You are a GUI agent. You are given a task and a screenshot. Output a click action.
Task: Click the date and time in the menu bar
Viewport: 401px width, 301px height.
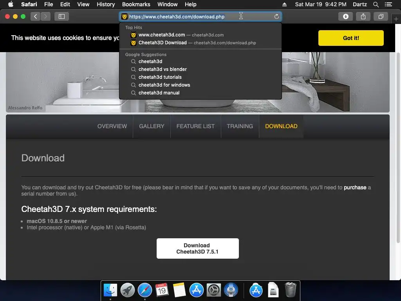pyautogui.click(x=320, y=4)
